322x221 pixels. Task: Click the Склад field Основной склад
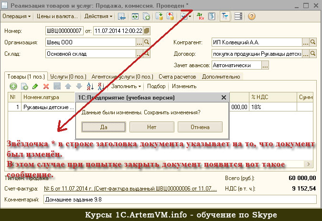91,54
